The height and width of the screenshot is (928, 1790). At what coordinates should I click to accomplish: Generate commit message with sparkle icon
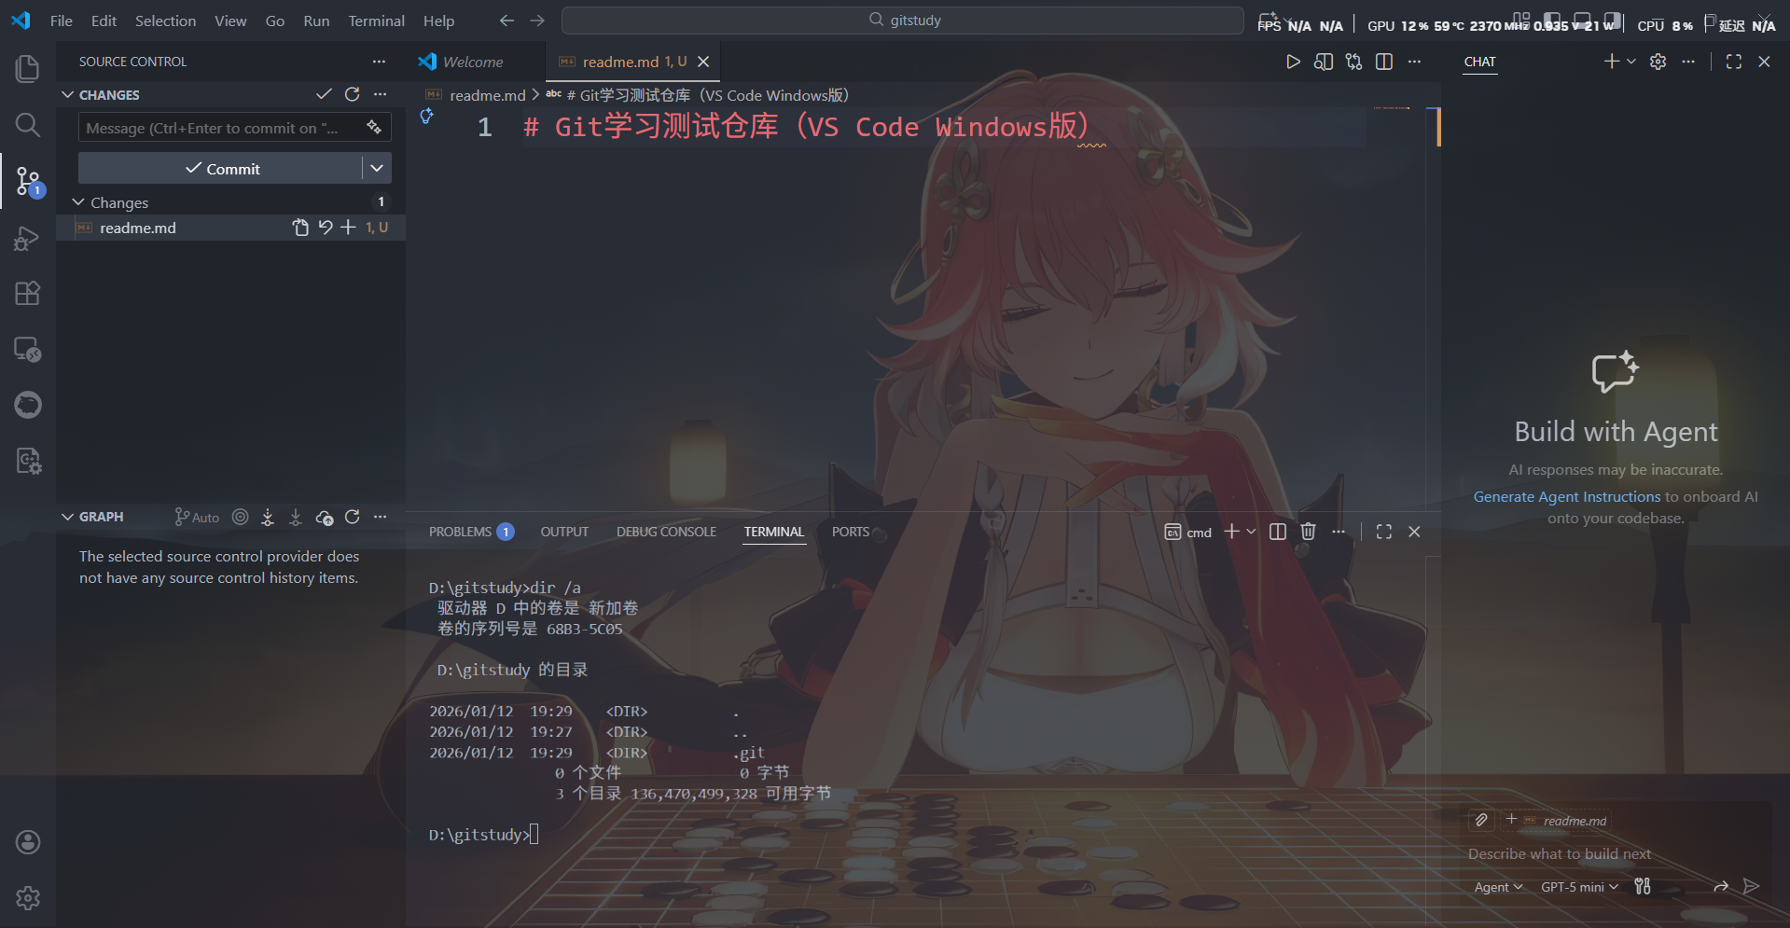[374, 127]
